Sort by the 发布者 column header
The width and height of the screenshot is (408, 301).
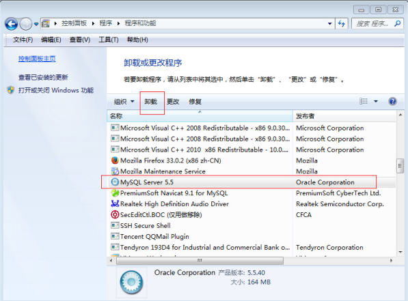point(344,116)
